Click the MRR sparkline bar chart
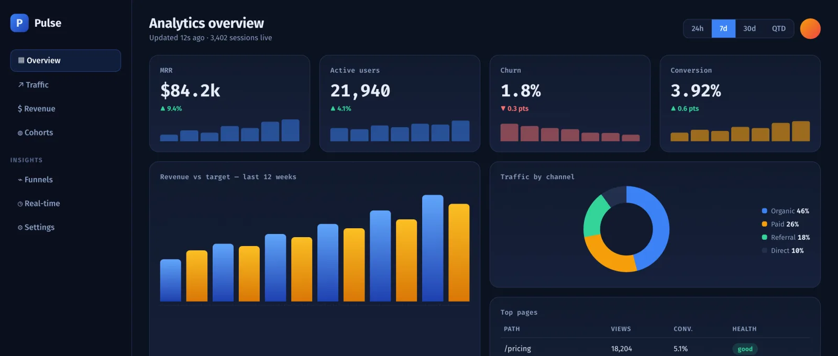Screen dimensions: 838x356 230,130
